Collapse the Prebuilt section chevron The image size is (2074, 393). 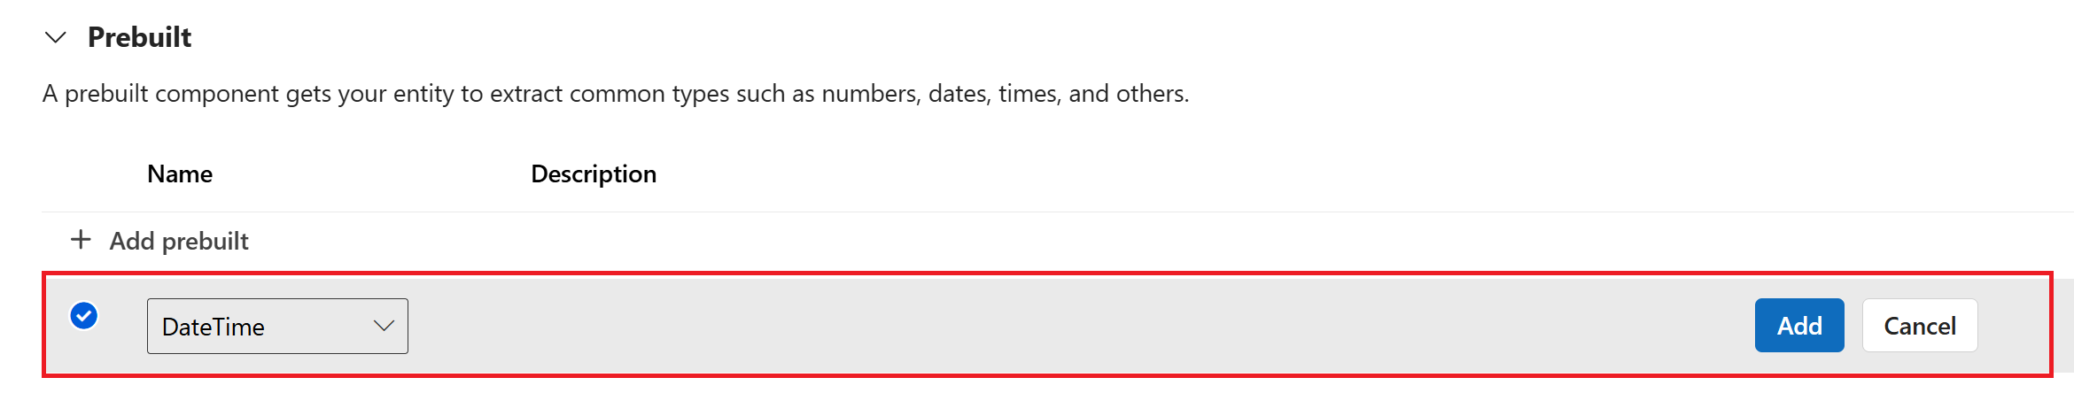pos(56,37)
